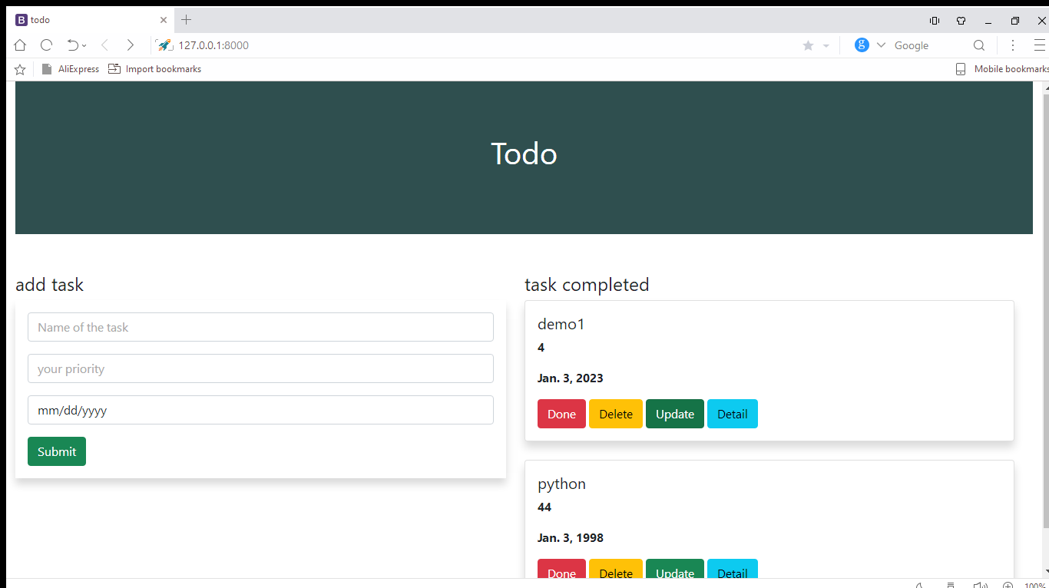Submit the new task form
This screenshot has width=1049, height=588.
pyautogui.click(x=56, y=451)
